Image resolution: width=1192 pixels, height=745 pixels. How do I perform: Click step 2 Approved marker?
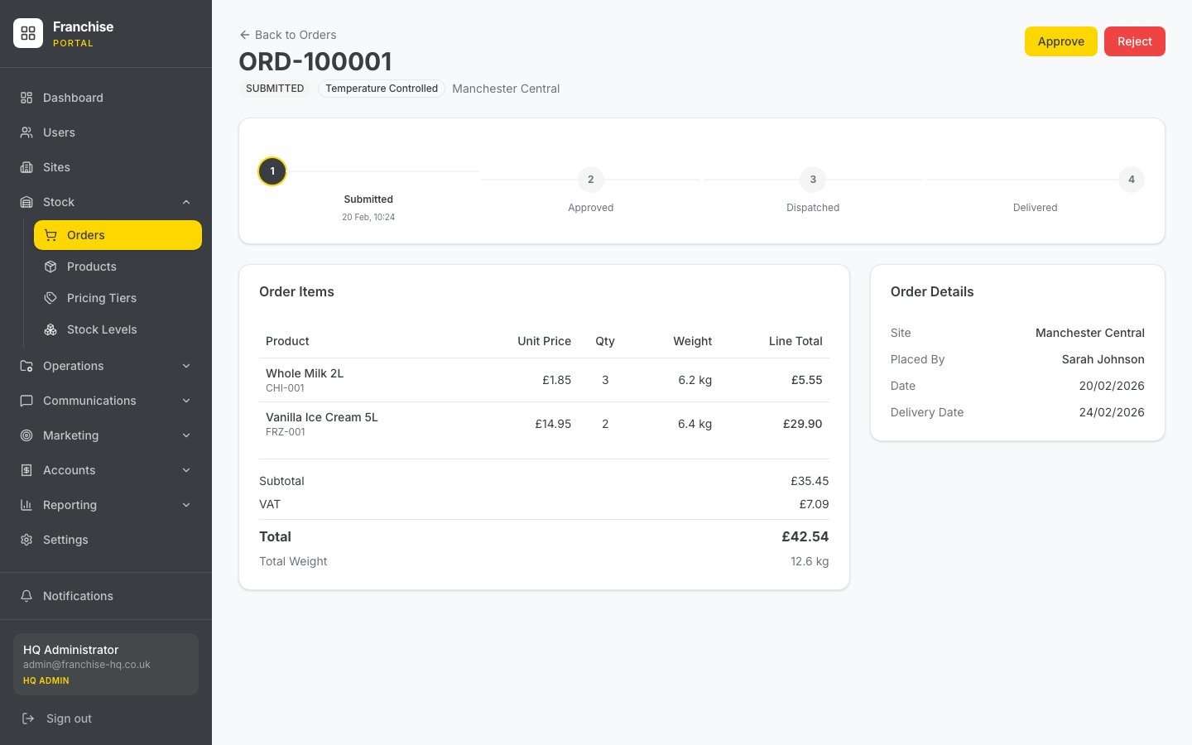click(590, 180)
